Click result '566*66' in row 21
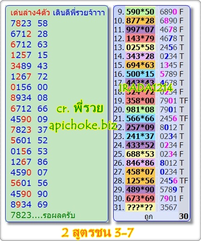This screenshot has width=201, height=241. [x=140, y=118]
